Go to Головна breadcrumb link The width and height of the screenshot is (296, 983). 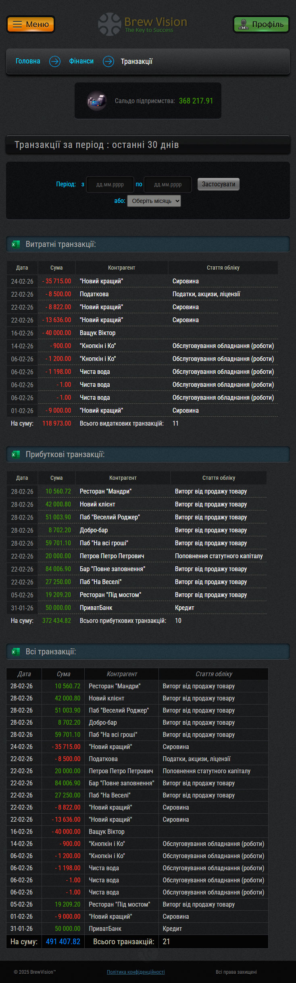click(x=28, y=61)
